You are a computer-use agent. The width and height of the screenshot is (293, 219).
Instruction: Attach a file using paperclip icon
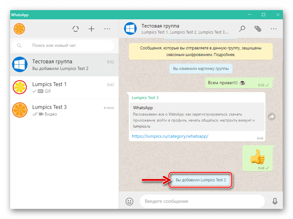258,29
